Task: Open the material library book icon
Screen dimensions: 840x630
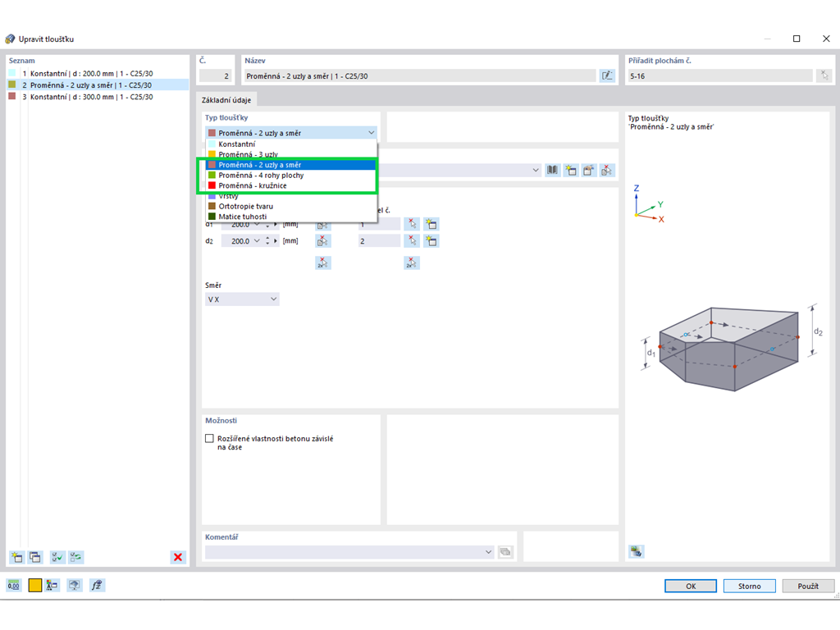Action: coord(552,171)
